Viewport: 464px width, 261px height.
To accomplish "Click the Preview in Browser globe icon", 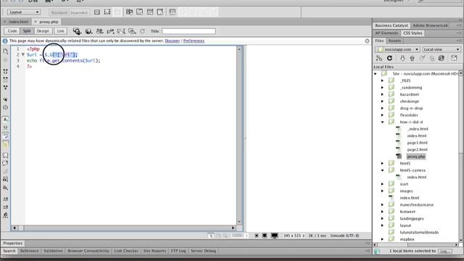I will coord(88,31).
